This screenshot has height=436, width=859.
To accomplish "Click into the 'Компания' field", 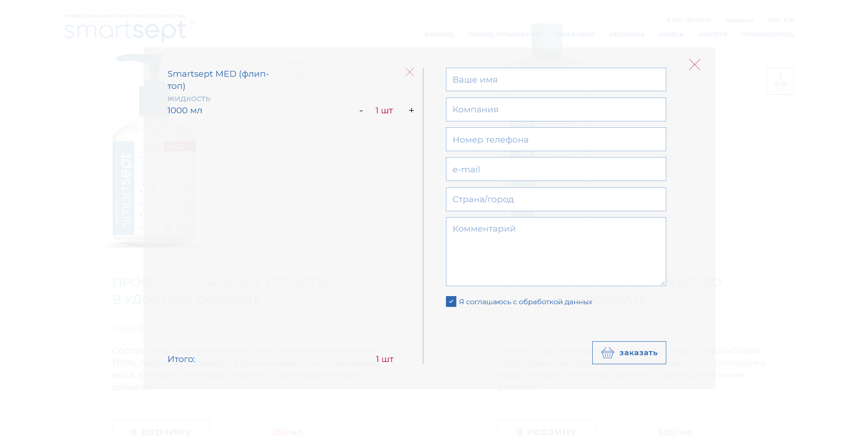I will click(556, 109).
